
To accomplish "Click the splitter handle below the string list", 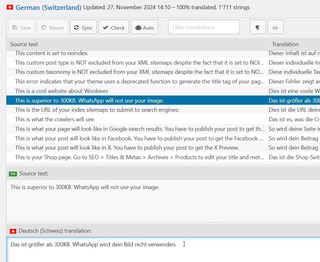I will (x=268, y=165).
